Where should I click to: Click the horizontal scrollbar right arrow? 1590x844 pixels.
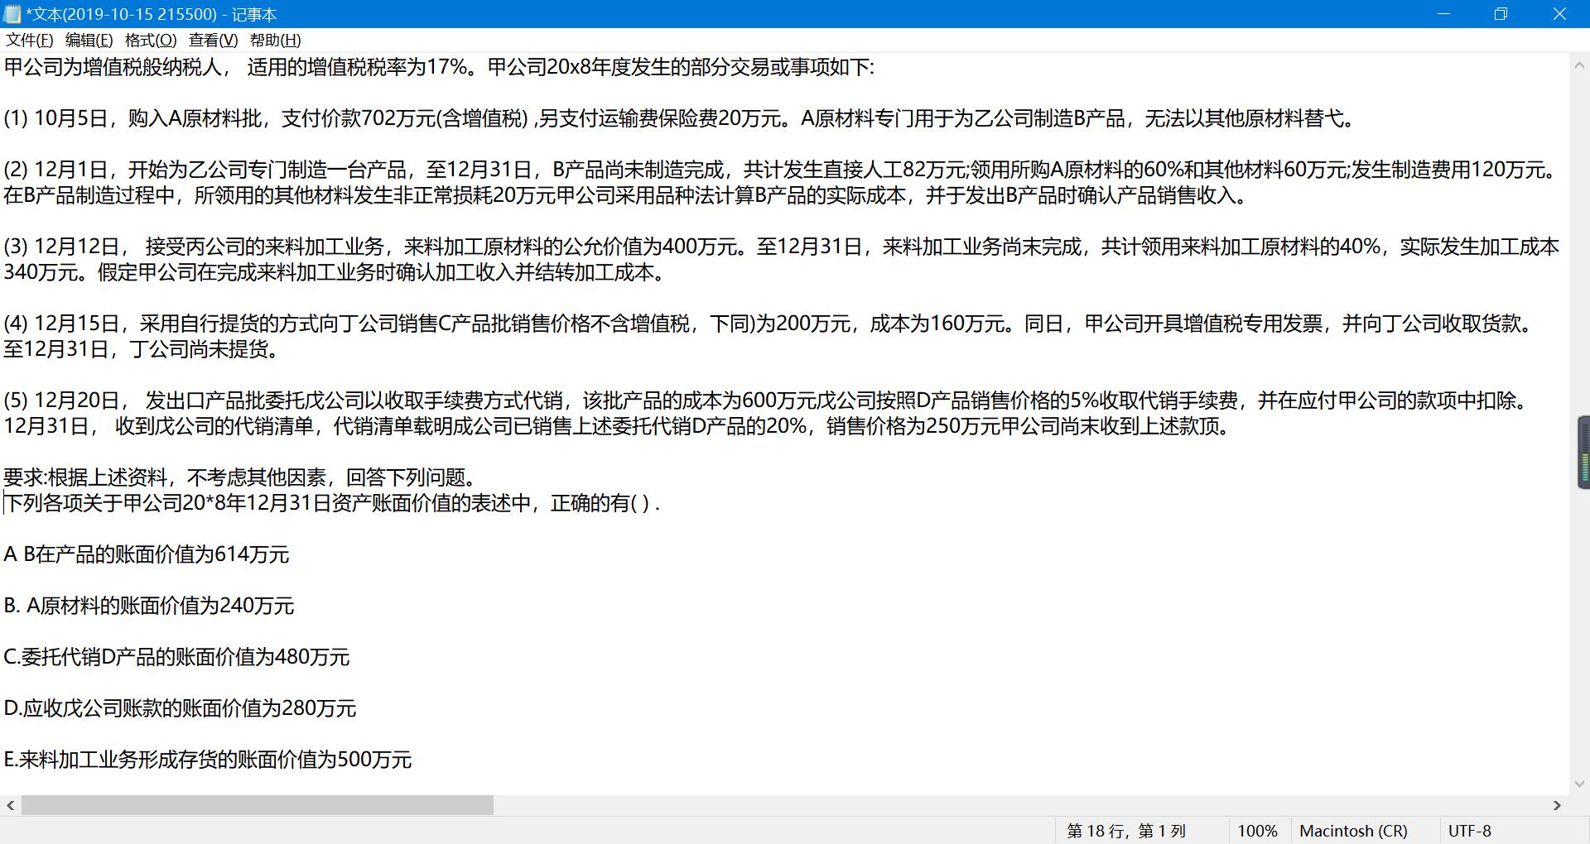click(1557, 805)
